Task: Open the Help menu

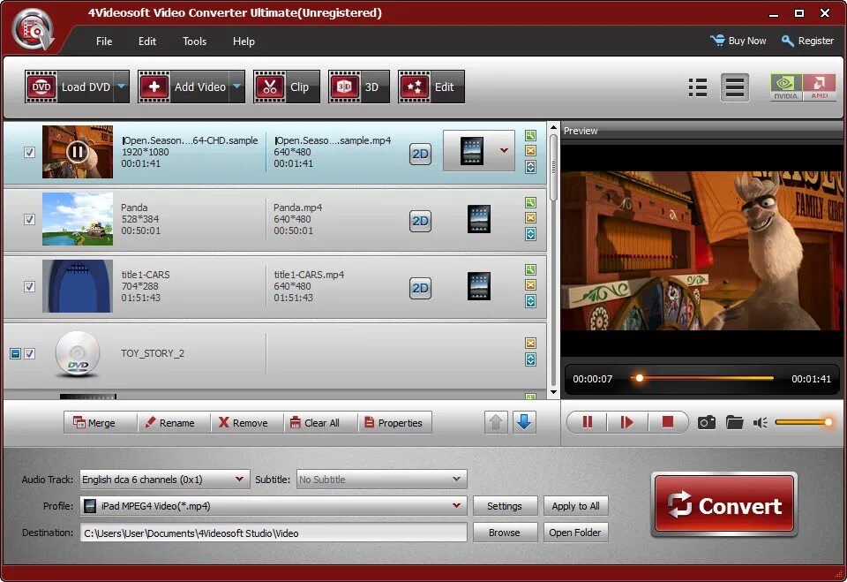Action: pos(244,42)
